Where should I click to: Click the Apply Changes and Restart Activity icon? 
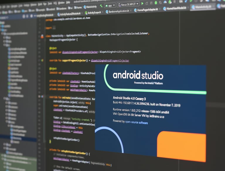(x=147, y=3)
